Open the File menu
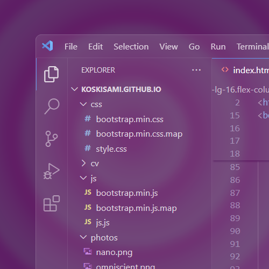269x269 pixels. [x=71, y=47]
